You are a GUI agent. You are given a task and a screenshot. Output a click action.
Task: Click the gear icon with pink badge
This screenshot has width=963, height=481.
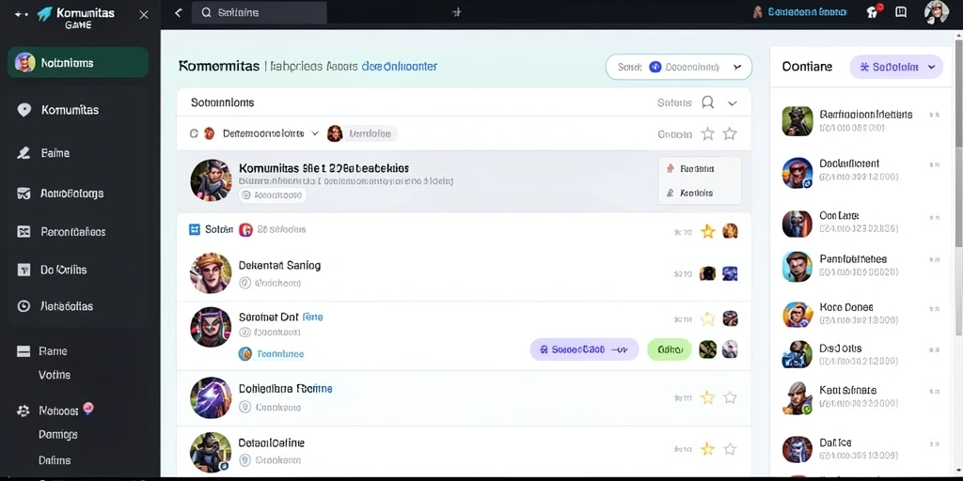(x=24, y=411)
